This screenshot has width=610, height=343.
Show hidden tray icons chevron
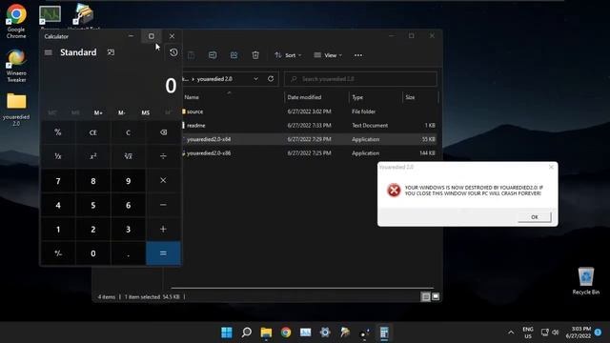pyautogui.click(x=511, y=333)
